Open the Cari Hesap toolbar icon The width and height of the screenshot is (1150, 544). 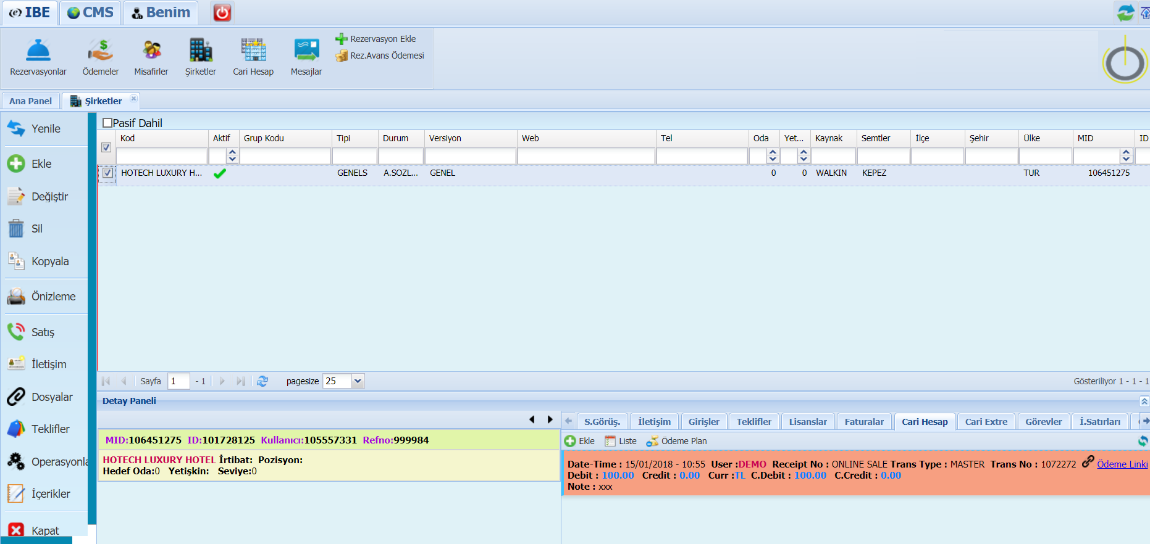253,51
